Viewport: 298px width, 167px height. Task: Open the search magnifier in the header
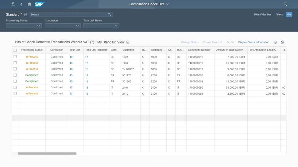[285, 4]
